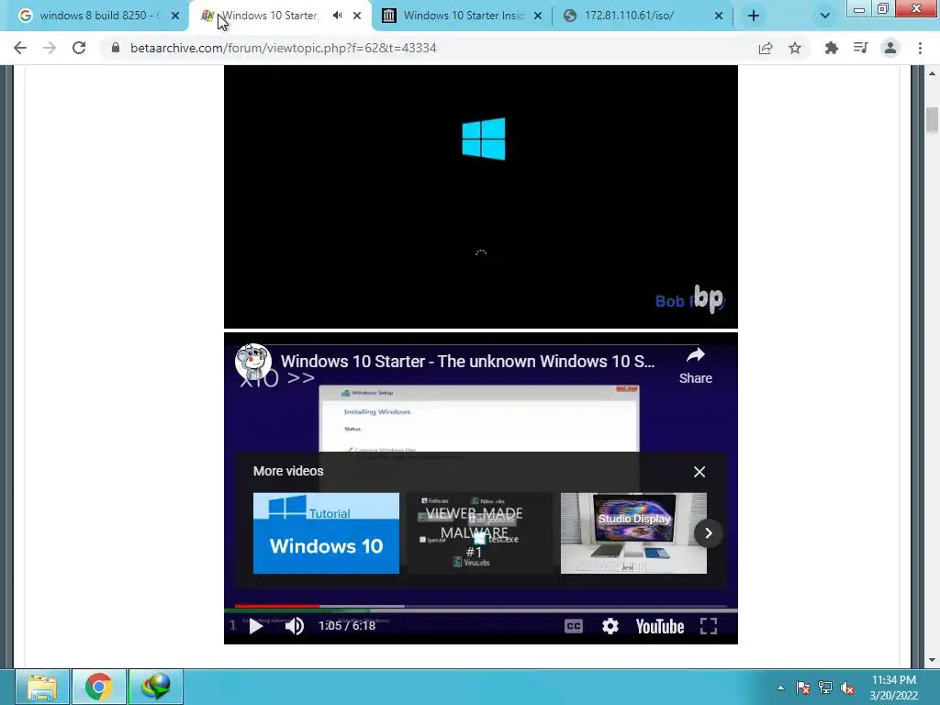
Task: Close the windows 8 build 8250 tab
Action: pos(175,16)
